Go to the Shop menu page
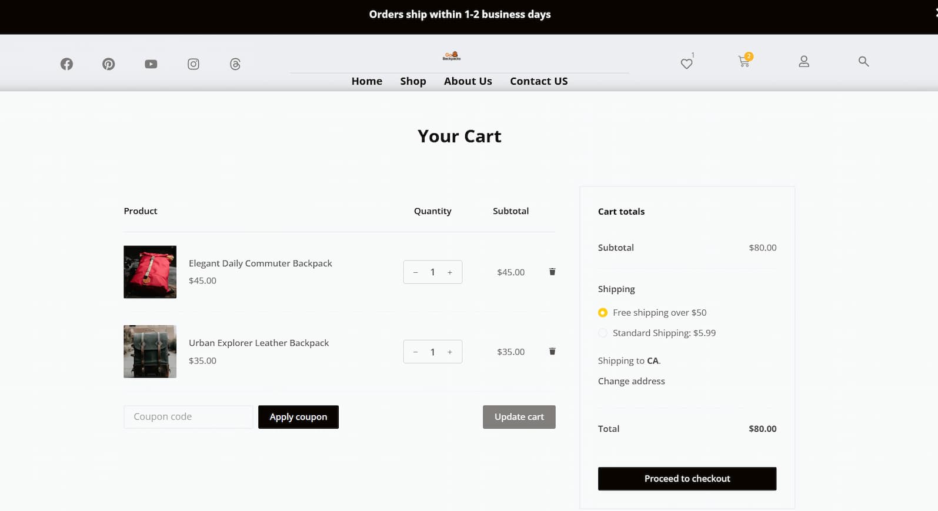The image size is (938, 511). pyautogui.click(x=413, y=81)
